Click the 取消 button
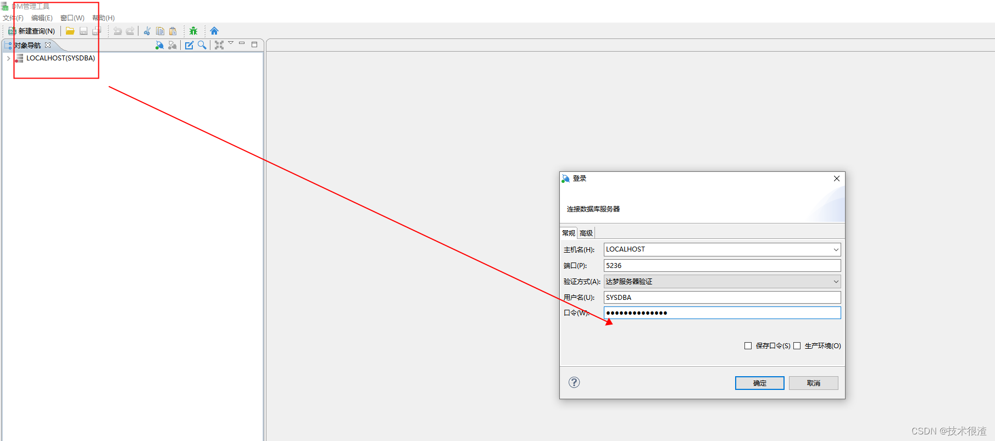 tap(814, 383)
